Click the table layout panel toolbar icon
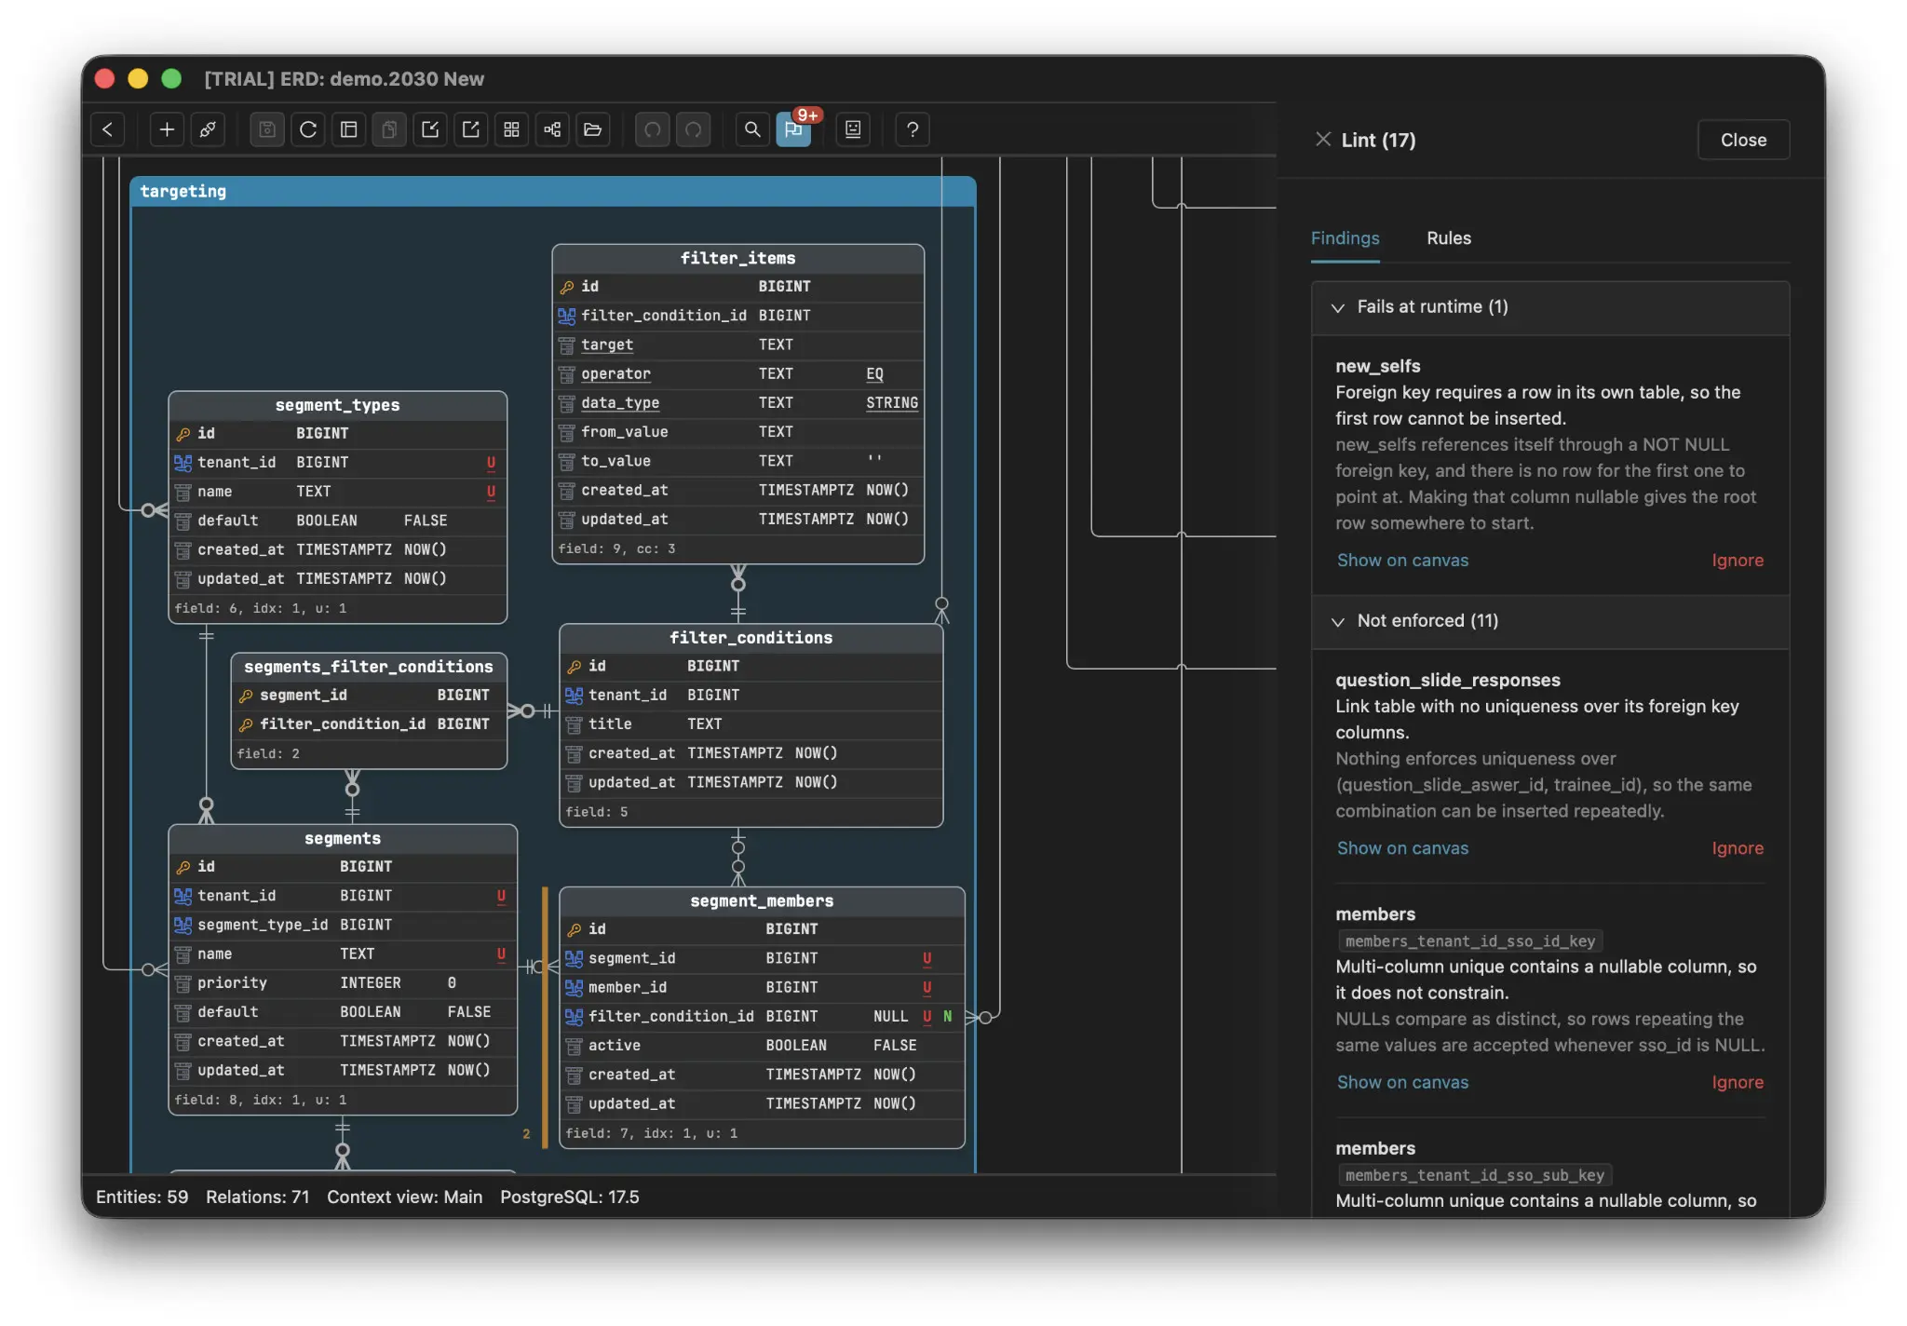This screenshot has height=1326, width=1907. pos(349,129)
